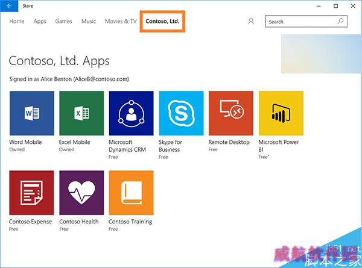Click the Contoso, Ltd. Apps heading
Screen dimensions: 362x268
coord(59,61)
